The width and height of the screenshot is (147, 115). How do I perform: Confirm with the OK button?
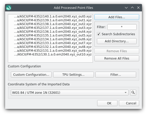pos(107,103)
